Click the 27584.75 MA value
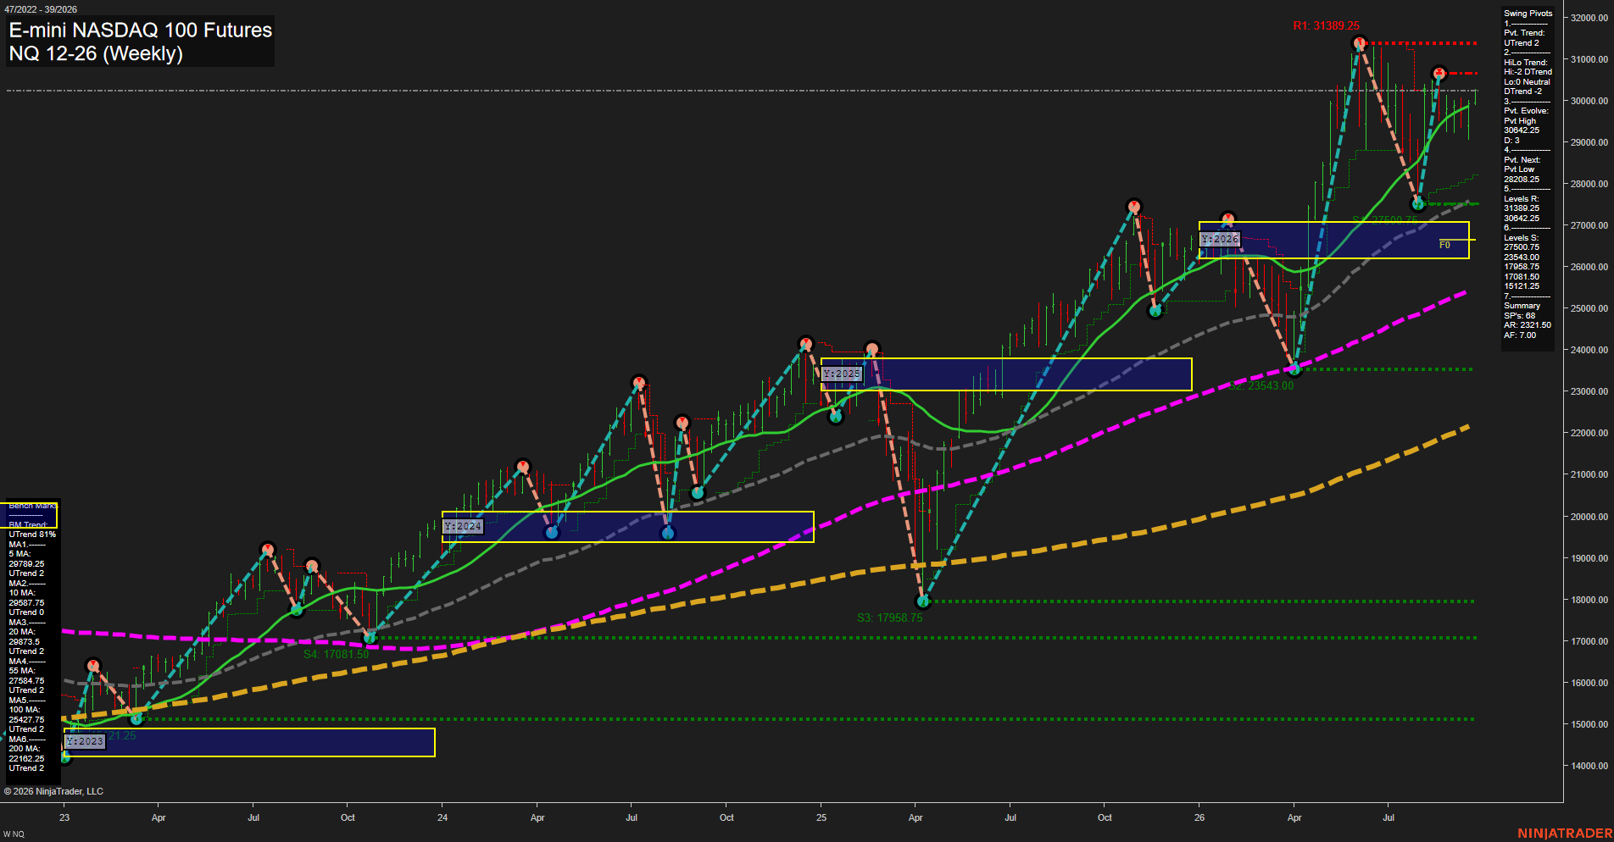The width and height of the screenshot is (1614, 842). pos(26,681)
